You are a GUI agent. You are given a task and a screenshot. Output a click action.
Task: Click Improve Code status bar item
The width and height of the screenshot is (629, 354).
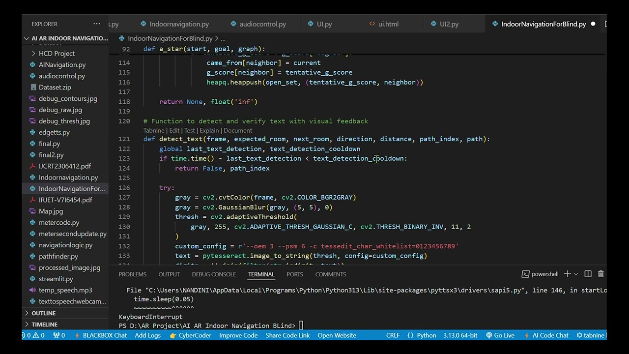[x=238, y=335]
